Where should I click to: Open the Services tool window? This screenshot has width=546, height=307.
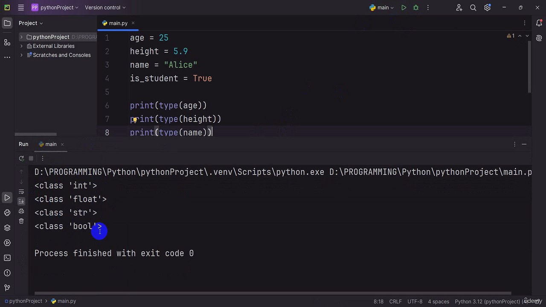(x=7, y=243)
